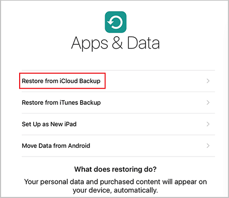Click the your device, automatically text line
The image size is (229, 198).
[115, 190]
